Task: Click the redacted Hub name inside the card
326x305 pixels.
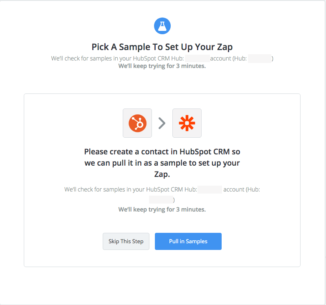Action: [210, 189]
